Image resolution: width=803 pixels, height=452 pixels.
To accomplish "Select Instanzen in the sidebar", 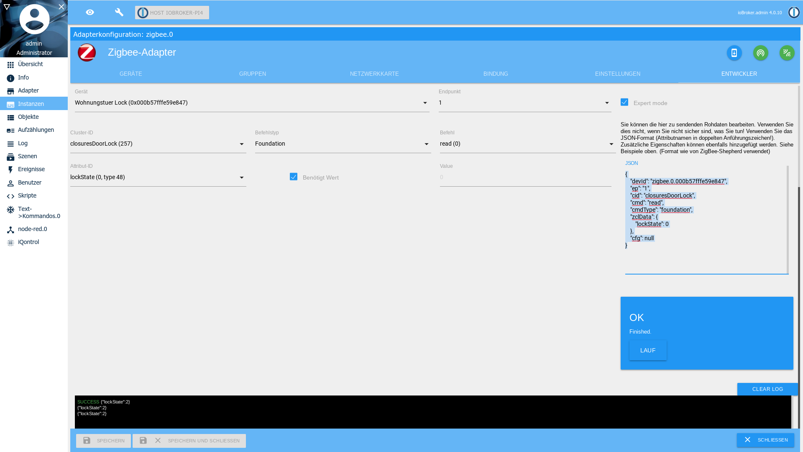I will 34,104.
